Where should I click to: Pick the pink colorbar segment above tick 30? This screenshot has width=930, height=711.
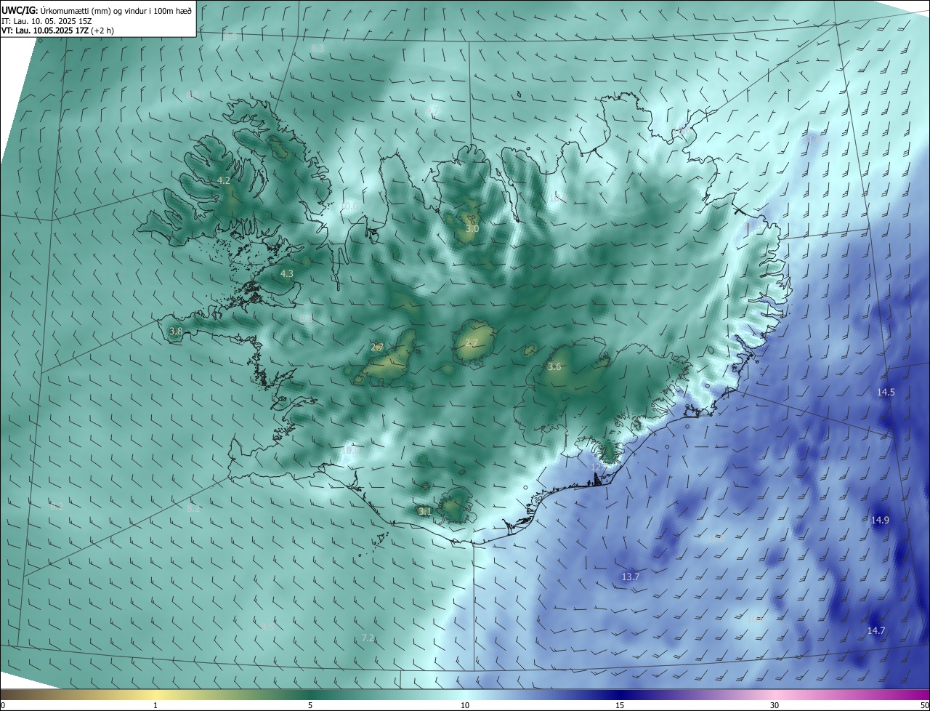(x=775, y=694)
